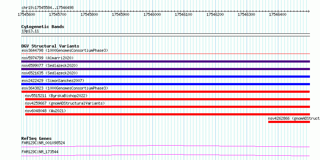Click thin red bar of esv3644798
This screenshot has height=160, width=320.
click(165, 54)
